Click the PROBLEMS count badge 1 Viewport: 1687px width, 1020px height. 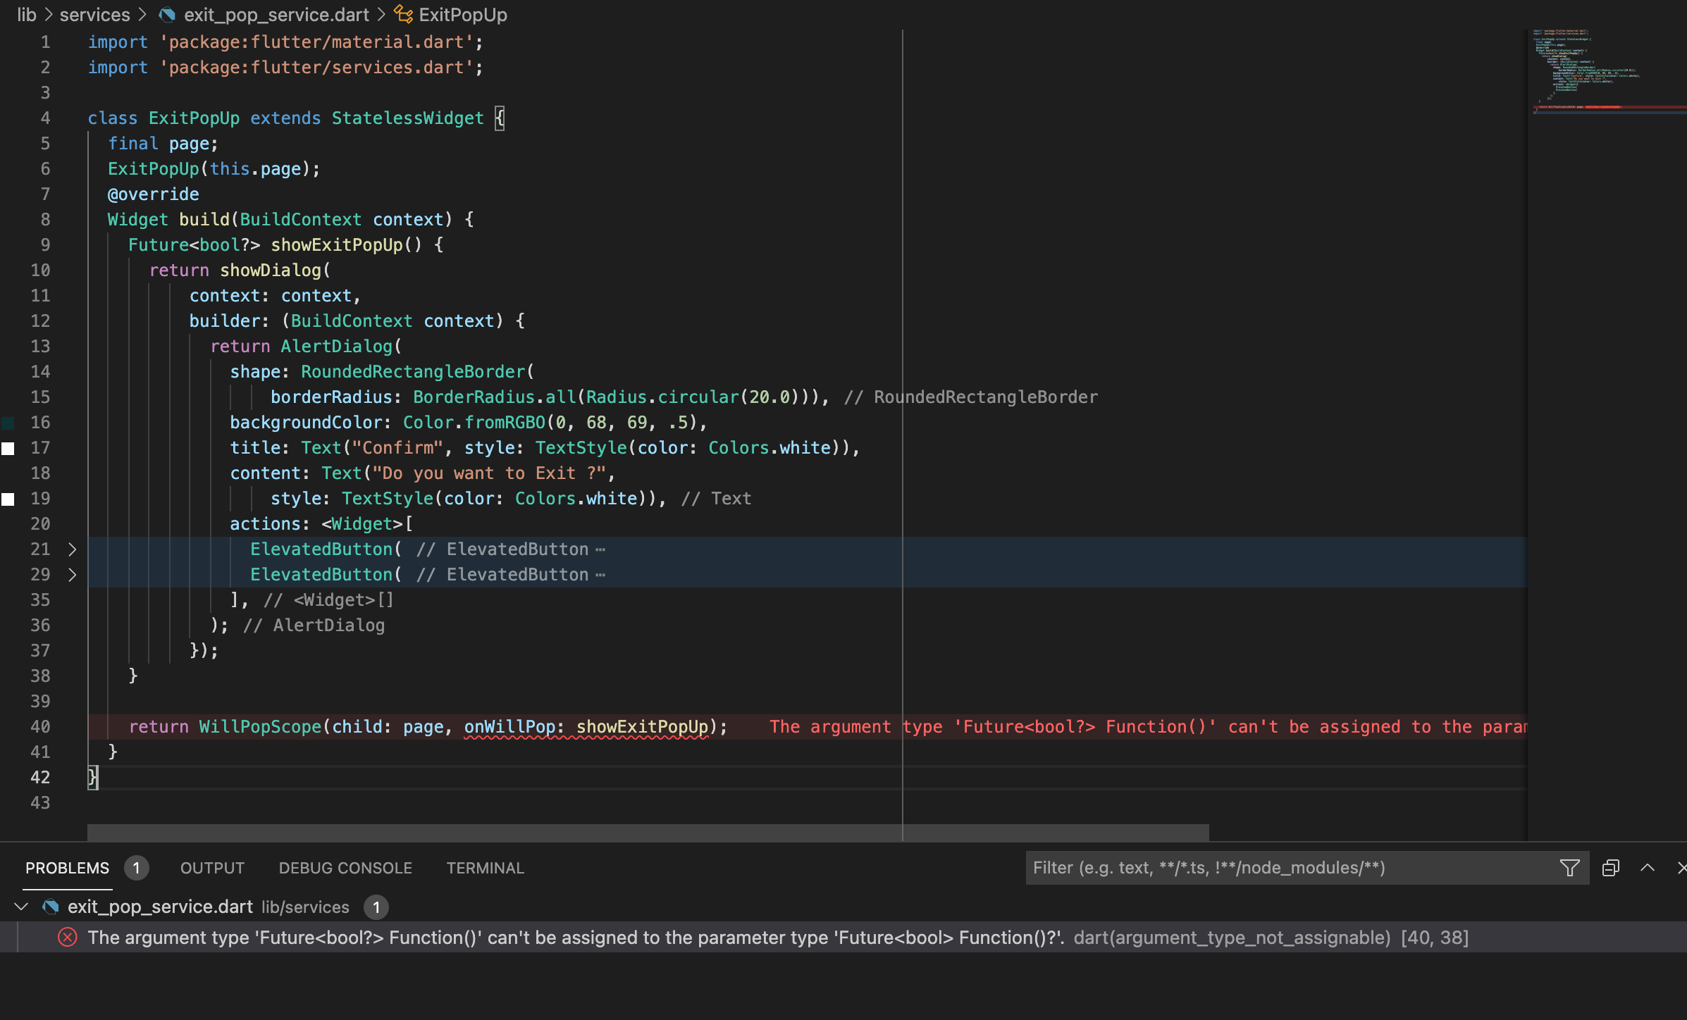[136, 868]
